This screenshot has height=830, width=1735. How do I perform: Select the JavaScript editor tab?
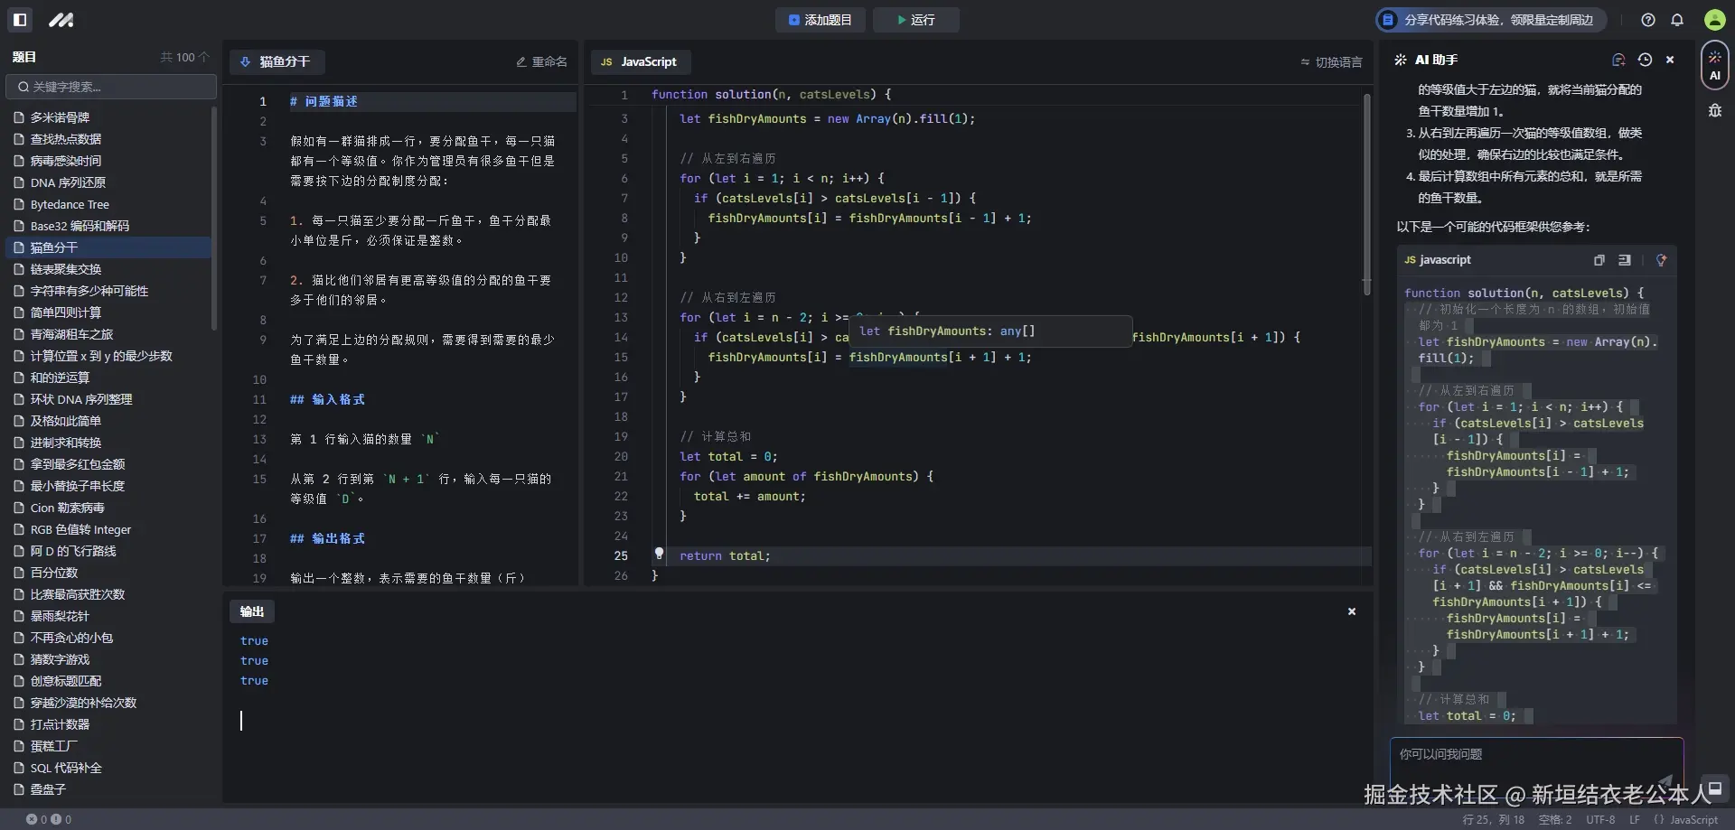click(641, 61)
